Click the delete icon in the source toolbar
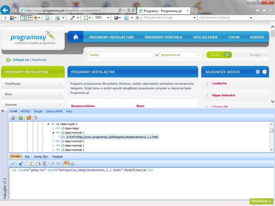Viewport: 275px width, 206px height. pyautogui.click(x=39, y=164)
